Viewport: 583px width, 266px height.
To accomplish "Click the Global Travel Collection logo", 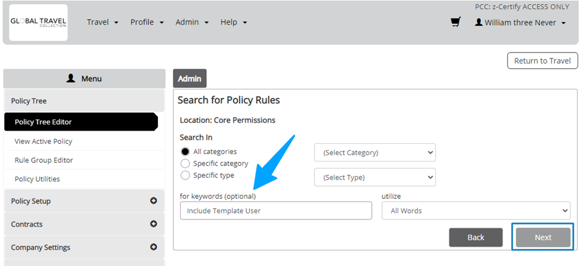I will pos(38,23).
